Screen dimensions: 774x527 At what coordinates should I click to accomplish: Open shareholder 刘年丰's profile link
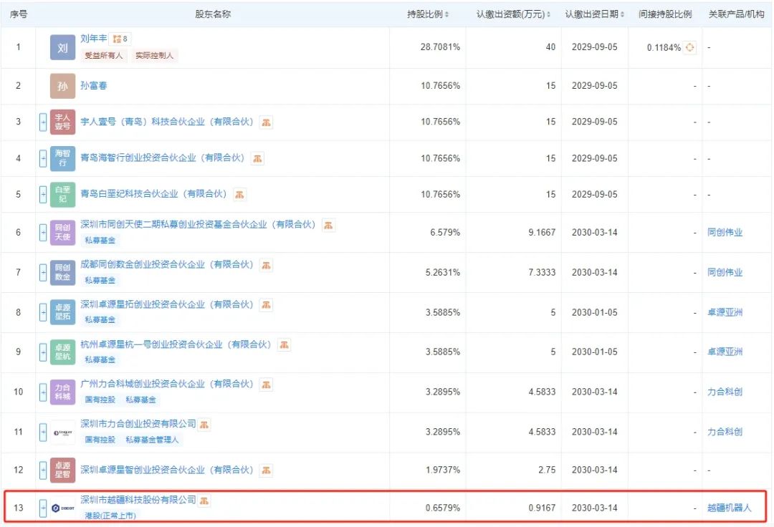(x=93, y=38)
